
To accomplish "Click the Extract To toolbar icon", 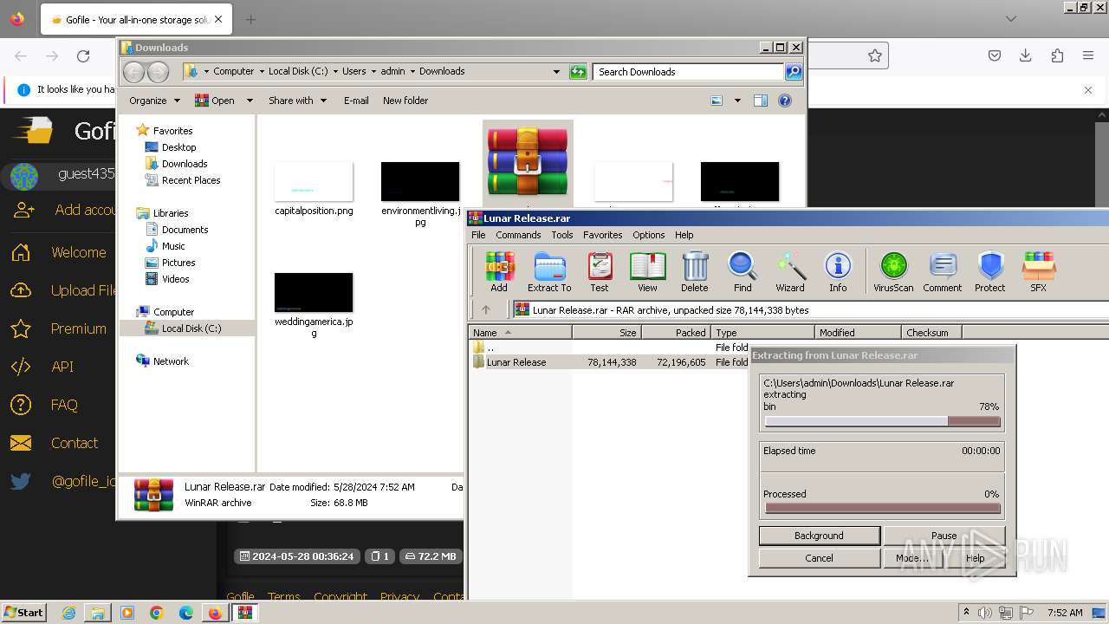I will 549,271.
